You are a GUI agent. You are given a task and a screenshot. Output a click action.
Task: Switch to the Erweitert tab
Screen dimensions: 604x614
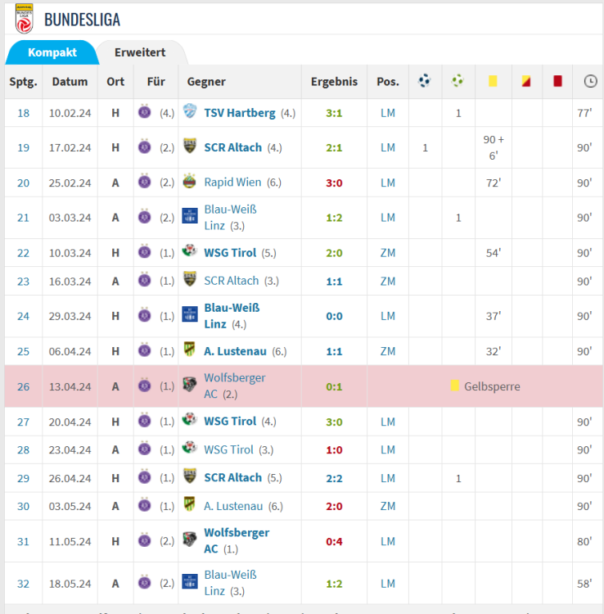tap(140, 52)
